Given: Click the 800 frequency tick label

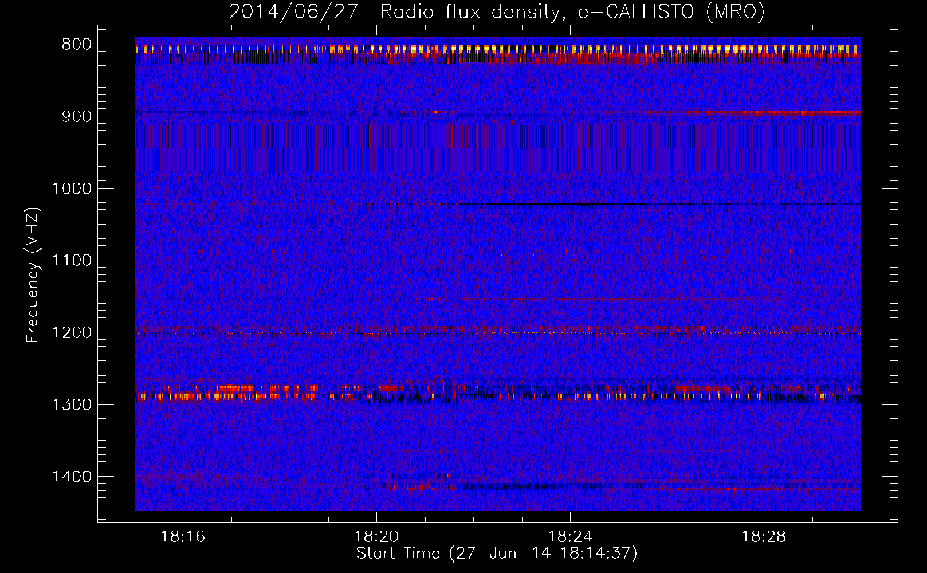Looking at the screenshot, I should click(x=77, y=45).
